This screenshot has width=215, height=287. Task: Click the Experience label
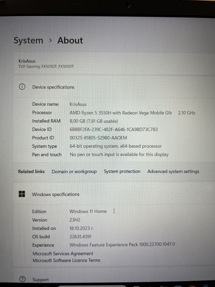[x=43, y=245]
